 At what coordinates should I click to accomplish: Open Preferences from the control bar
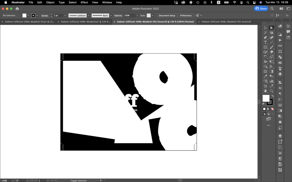pyautogui.click(x=186, y=15)
